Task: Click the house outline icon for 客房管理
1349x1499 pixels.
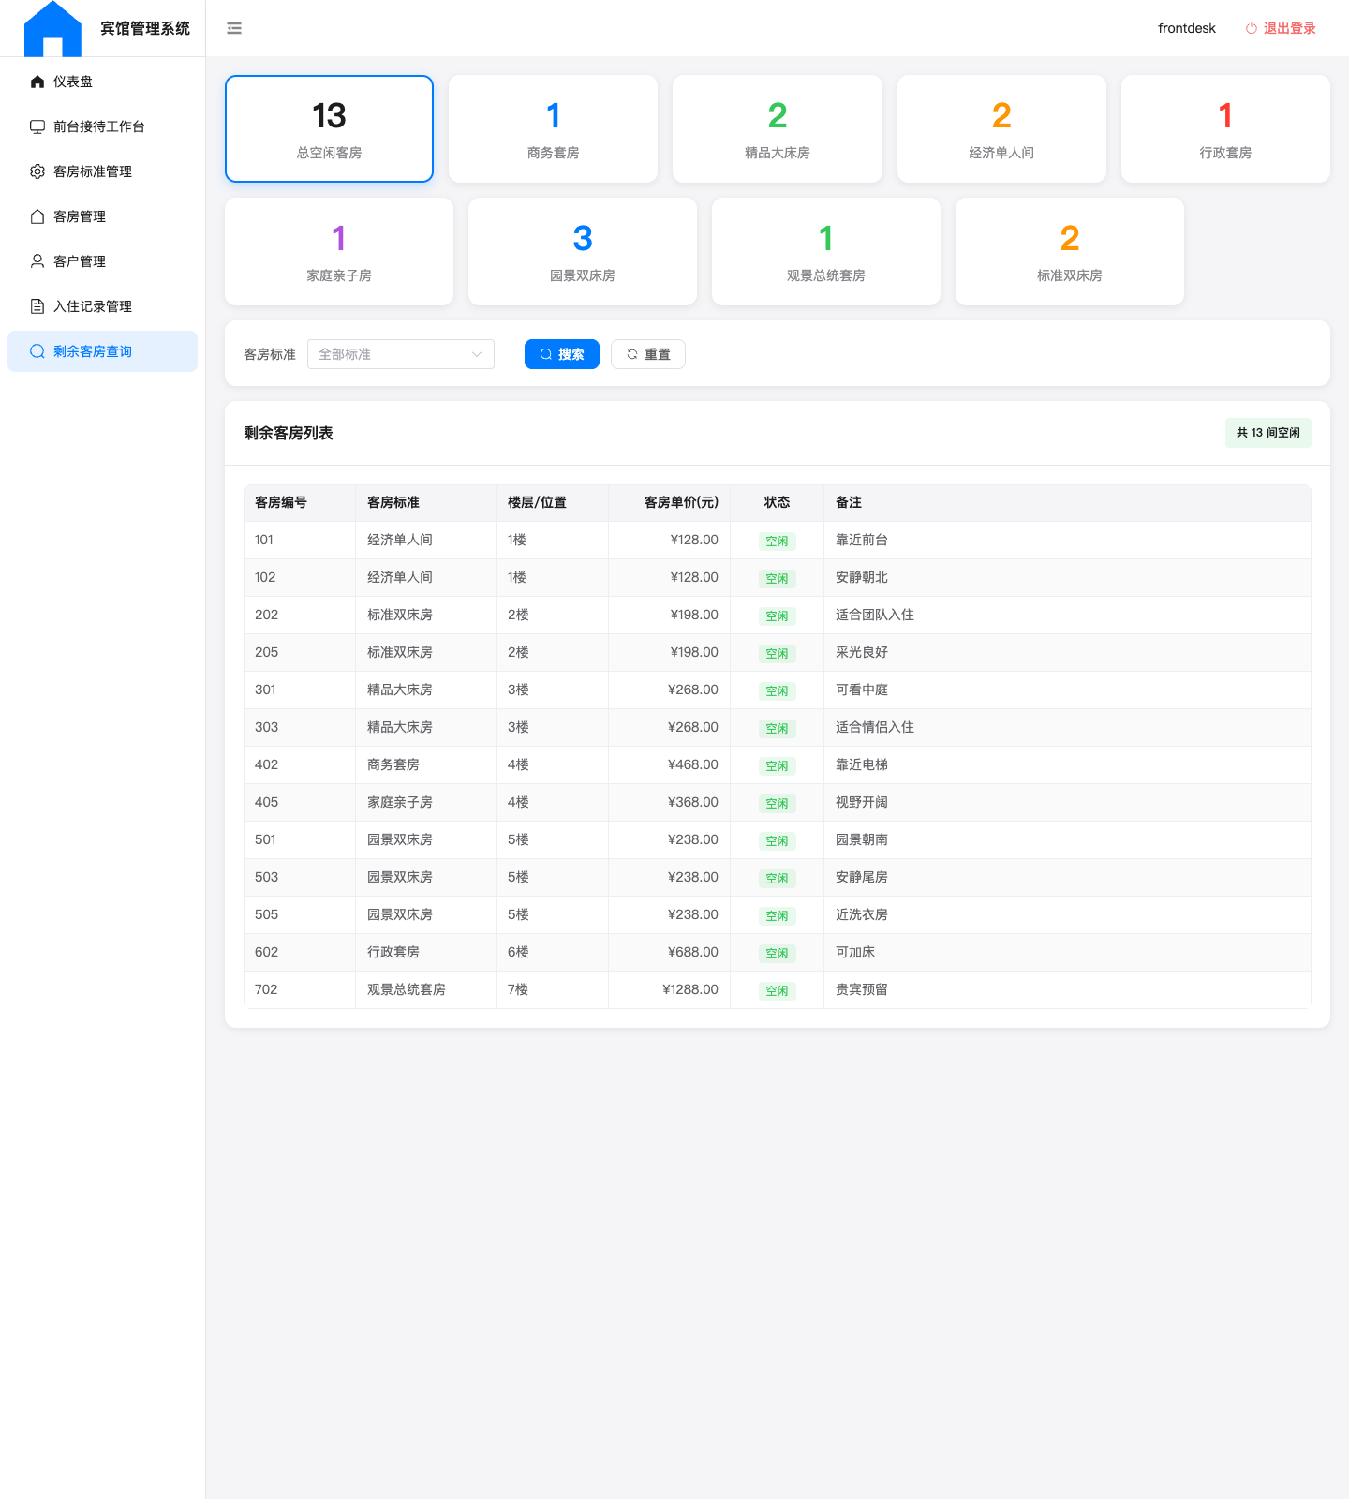Action: pyautogui.click(x=37, y=216)
